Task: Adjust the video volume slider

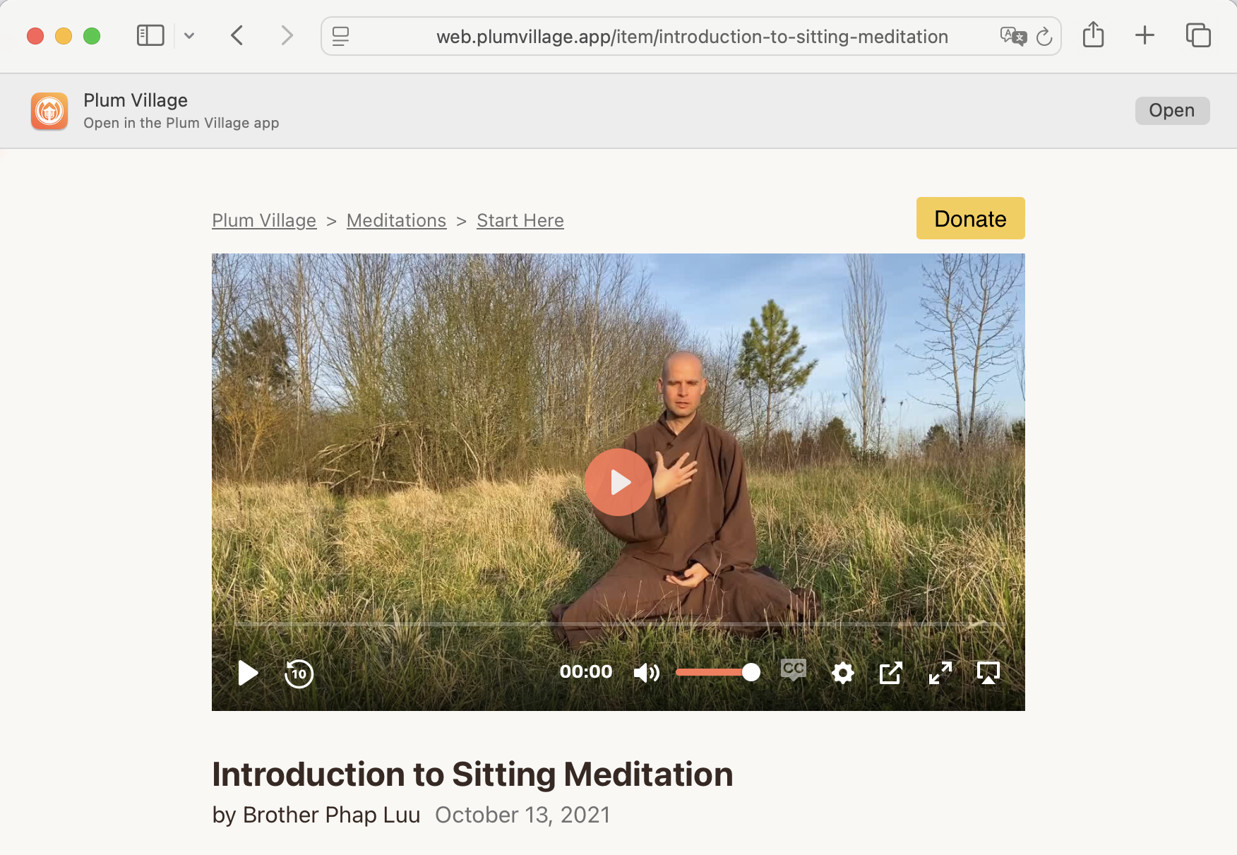Action: 717,672
